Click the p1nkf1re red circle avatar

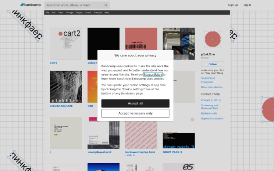coord(212,39)
